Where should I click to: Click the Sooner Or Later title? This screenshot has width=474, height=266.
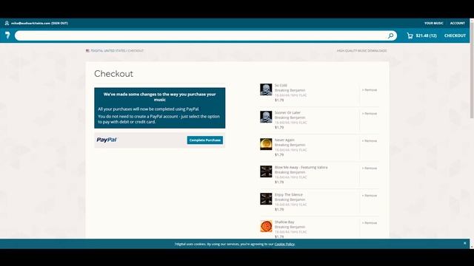[x=287, y=112]
